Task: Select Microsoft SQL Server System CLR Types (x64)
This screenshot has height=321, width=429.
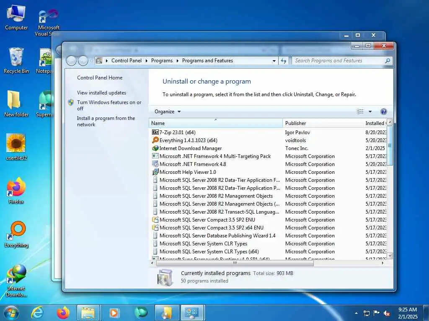Action: [x=268, y=251]
